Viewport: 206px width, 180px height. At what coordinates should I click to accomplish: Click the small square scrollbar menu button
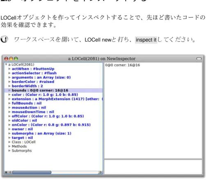click(x=6, y=172)
